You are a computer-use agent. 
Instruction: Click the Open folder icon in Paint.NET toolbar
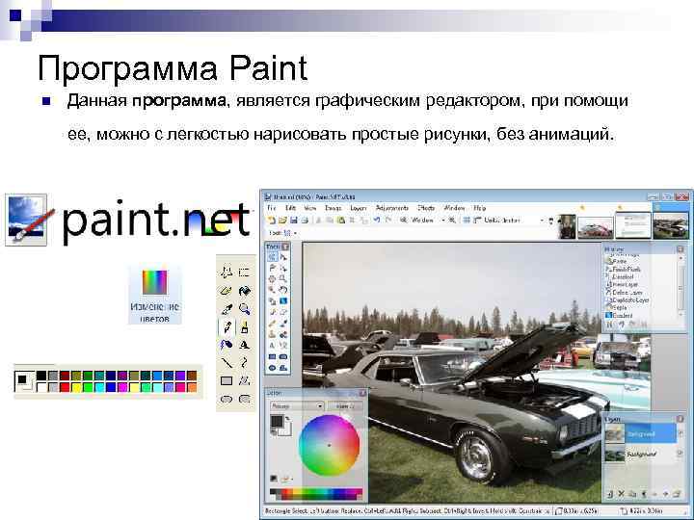(282, 220)
